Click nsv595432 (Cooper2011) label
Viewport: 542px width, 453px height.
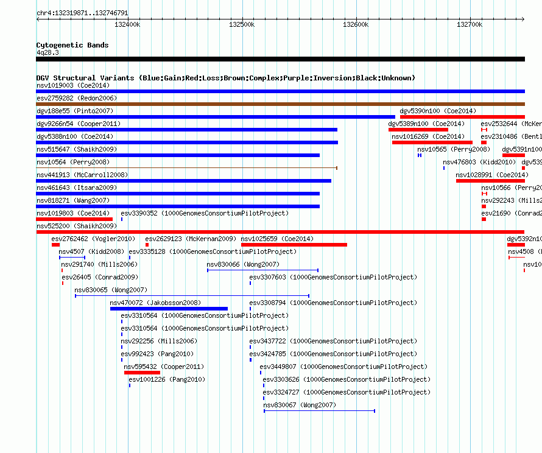[164, 367]
